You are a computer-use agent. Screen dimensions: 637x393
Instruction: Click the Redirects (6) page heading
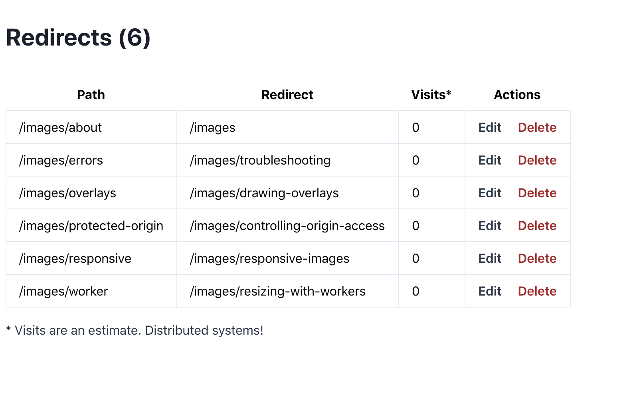[78, 38]
